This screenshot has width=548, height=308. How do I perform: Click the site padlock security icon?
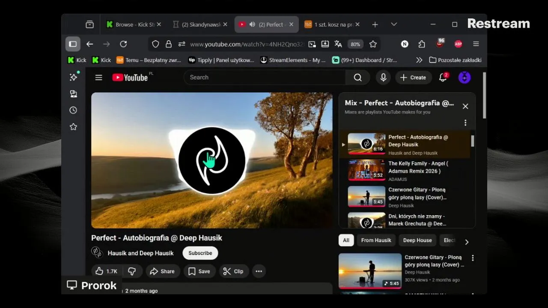click(169, 44)
